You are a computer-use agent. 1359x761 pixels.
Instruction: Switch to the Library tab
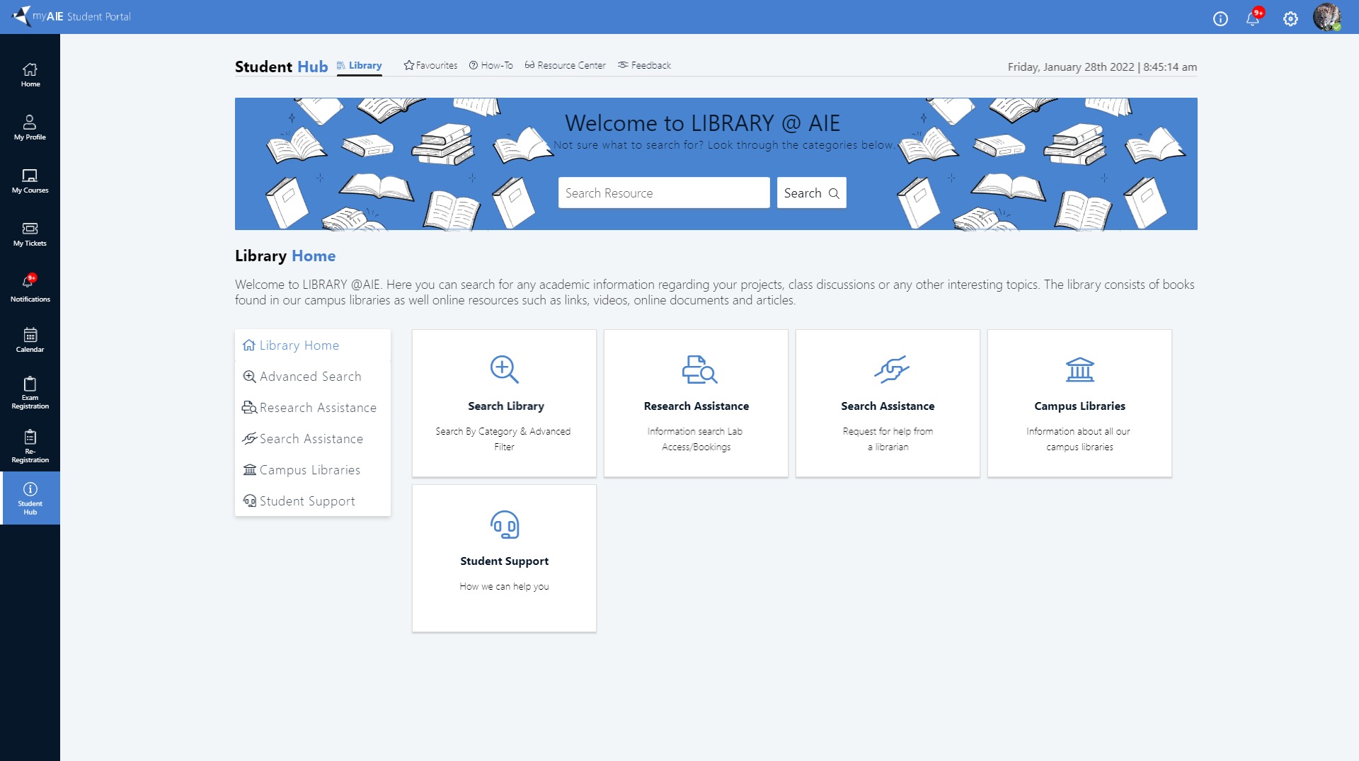[359, 65]
